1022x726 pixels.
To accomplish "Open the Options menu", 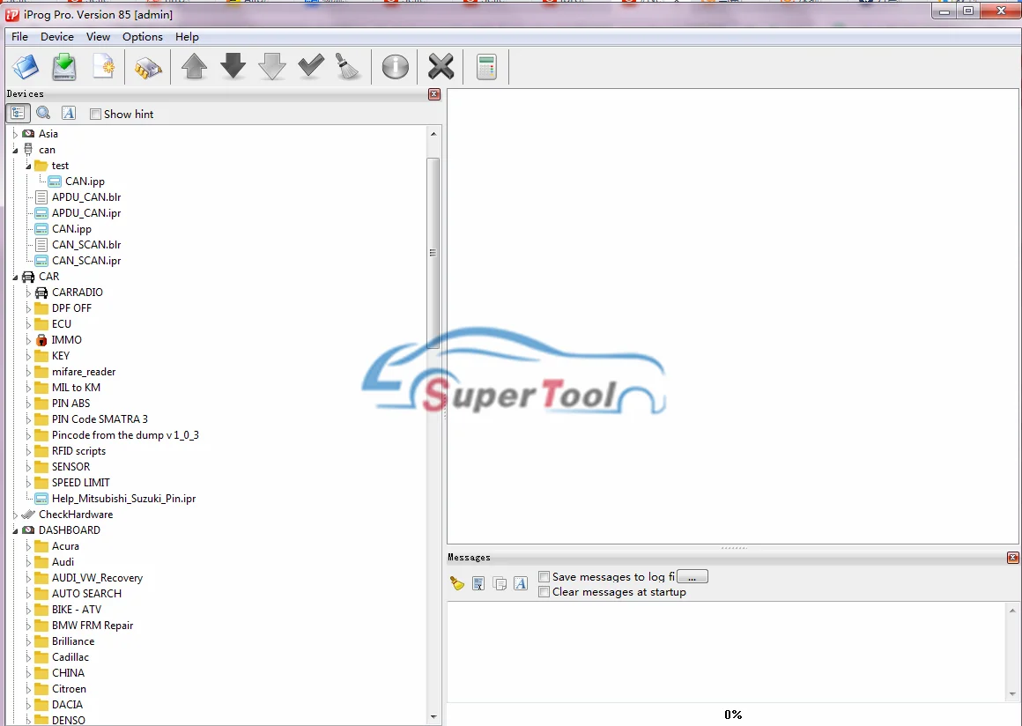I will coord(142,37).
